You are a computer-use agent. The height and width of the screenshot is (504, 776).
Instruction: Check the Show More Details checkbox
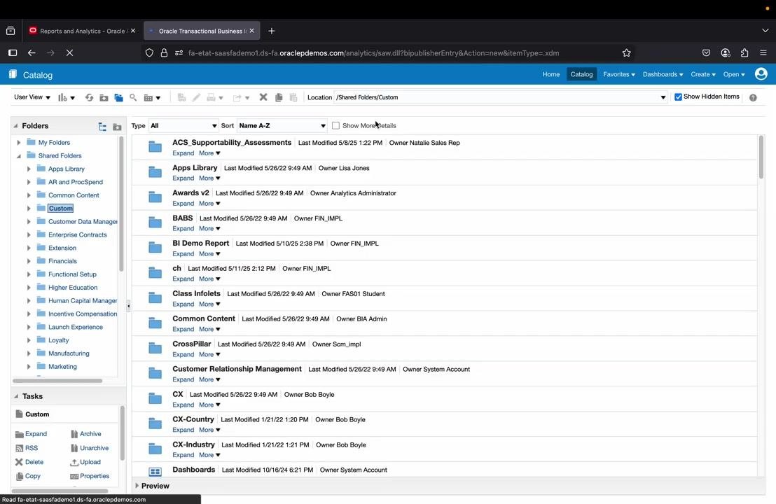pyautogui.click(x=335, y=125)
